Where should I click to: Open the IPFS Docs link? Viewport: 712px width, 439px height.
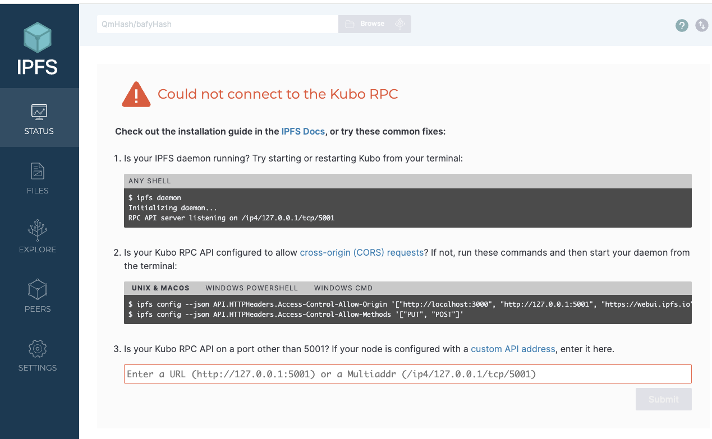[x=303, y=131]
